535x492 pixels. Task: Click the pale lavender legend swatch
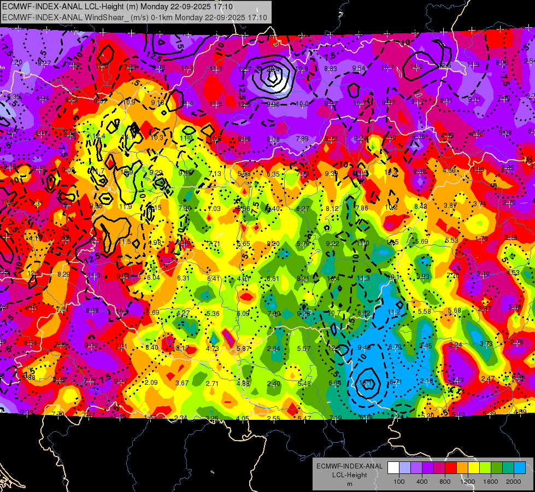click(405, 468)
